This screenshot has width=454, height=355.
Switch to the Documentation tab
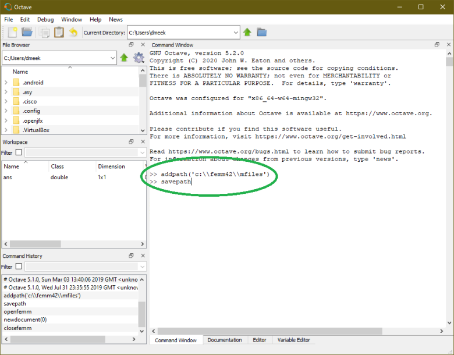click(x=225, y=340)
